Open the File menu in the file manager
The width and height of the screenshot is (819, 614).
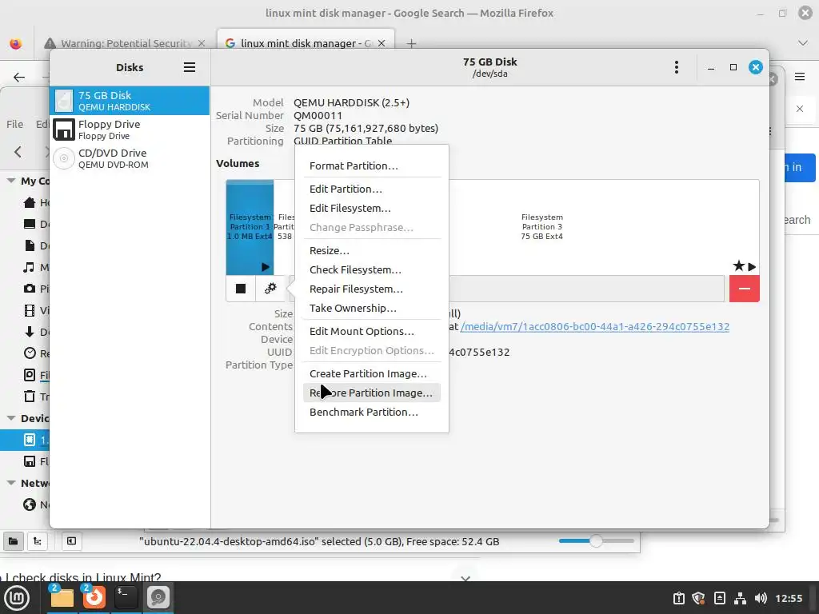[x=14, y=124]
